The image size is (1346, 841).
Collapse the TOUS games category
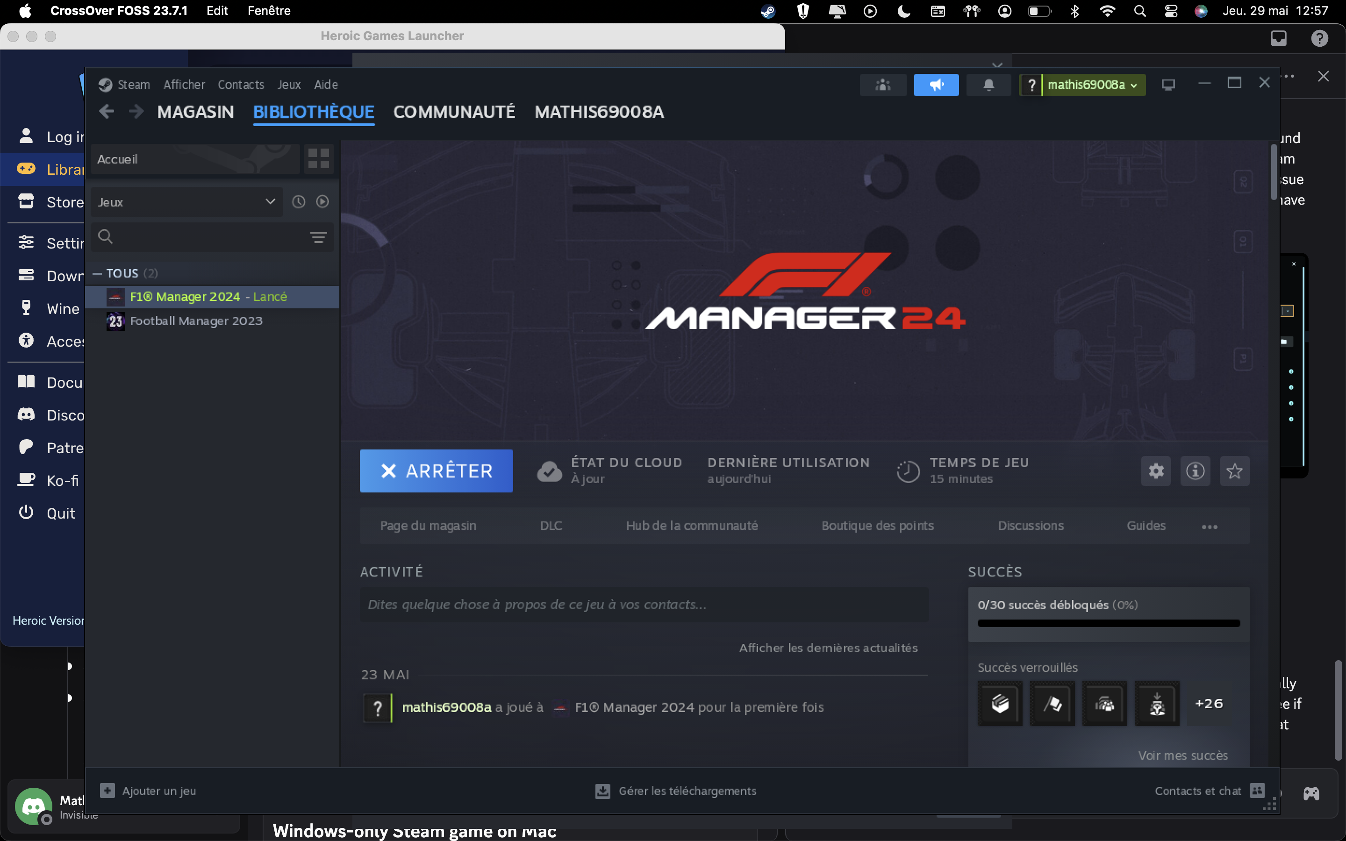coord(97,273)
